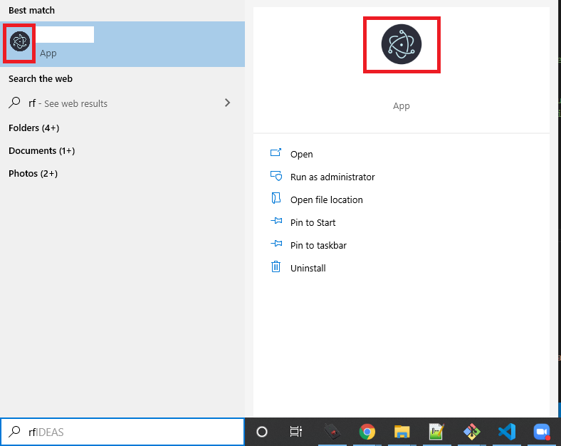Click the magnifier icon beside rf web result
Image resolution: width=561 pixels, height=446 pixels.
click(14, 103)
